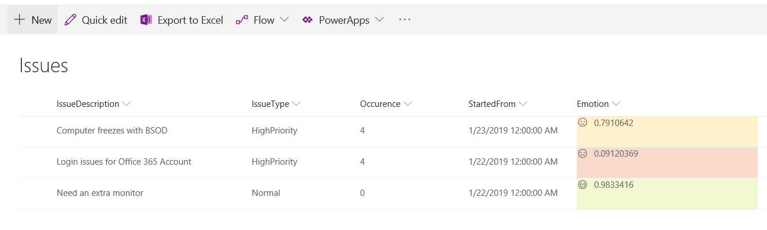Select the Need an extra monitor row
The width and height of the screenshot is (767, 230).
pos(388,194)
